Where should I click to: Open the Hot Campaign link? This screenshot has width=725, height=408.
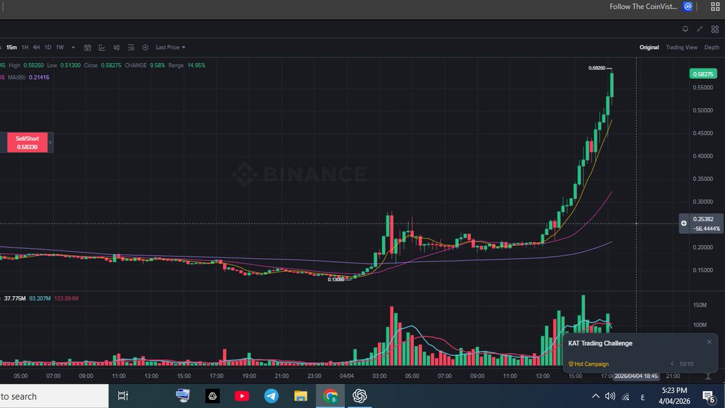click(588, 364)
